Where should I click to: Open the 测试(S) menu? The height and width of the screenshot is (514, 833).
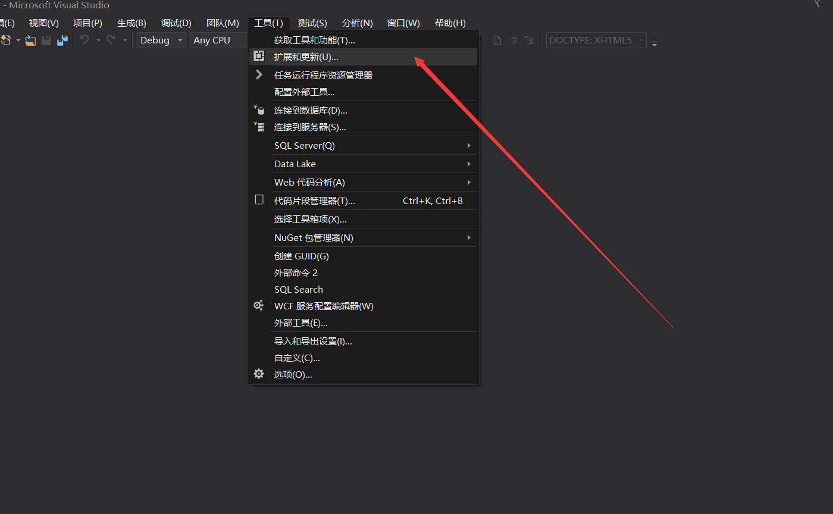pyautogui.click(x=312, y=23)
